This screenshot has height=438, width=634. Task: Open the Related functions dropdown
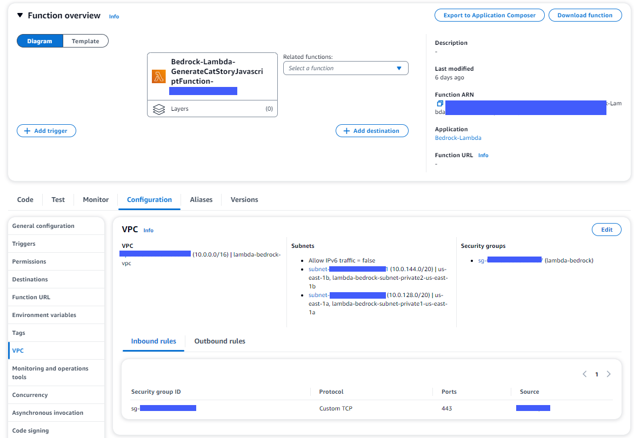click(346, 68)
